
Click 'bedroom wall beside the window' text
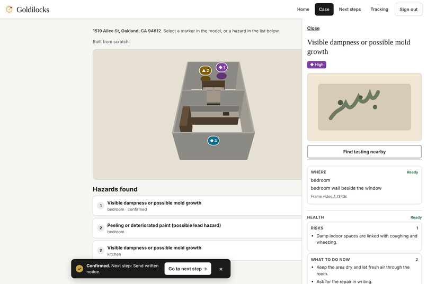pos(346,188)
